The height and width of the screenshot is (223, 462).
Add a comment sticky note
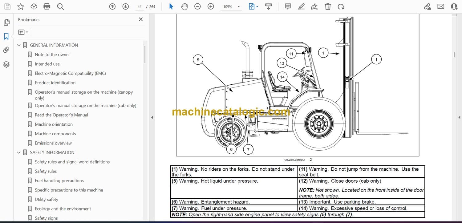[288, 6]
